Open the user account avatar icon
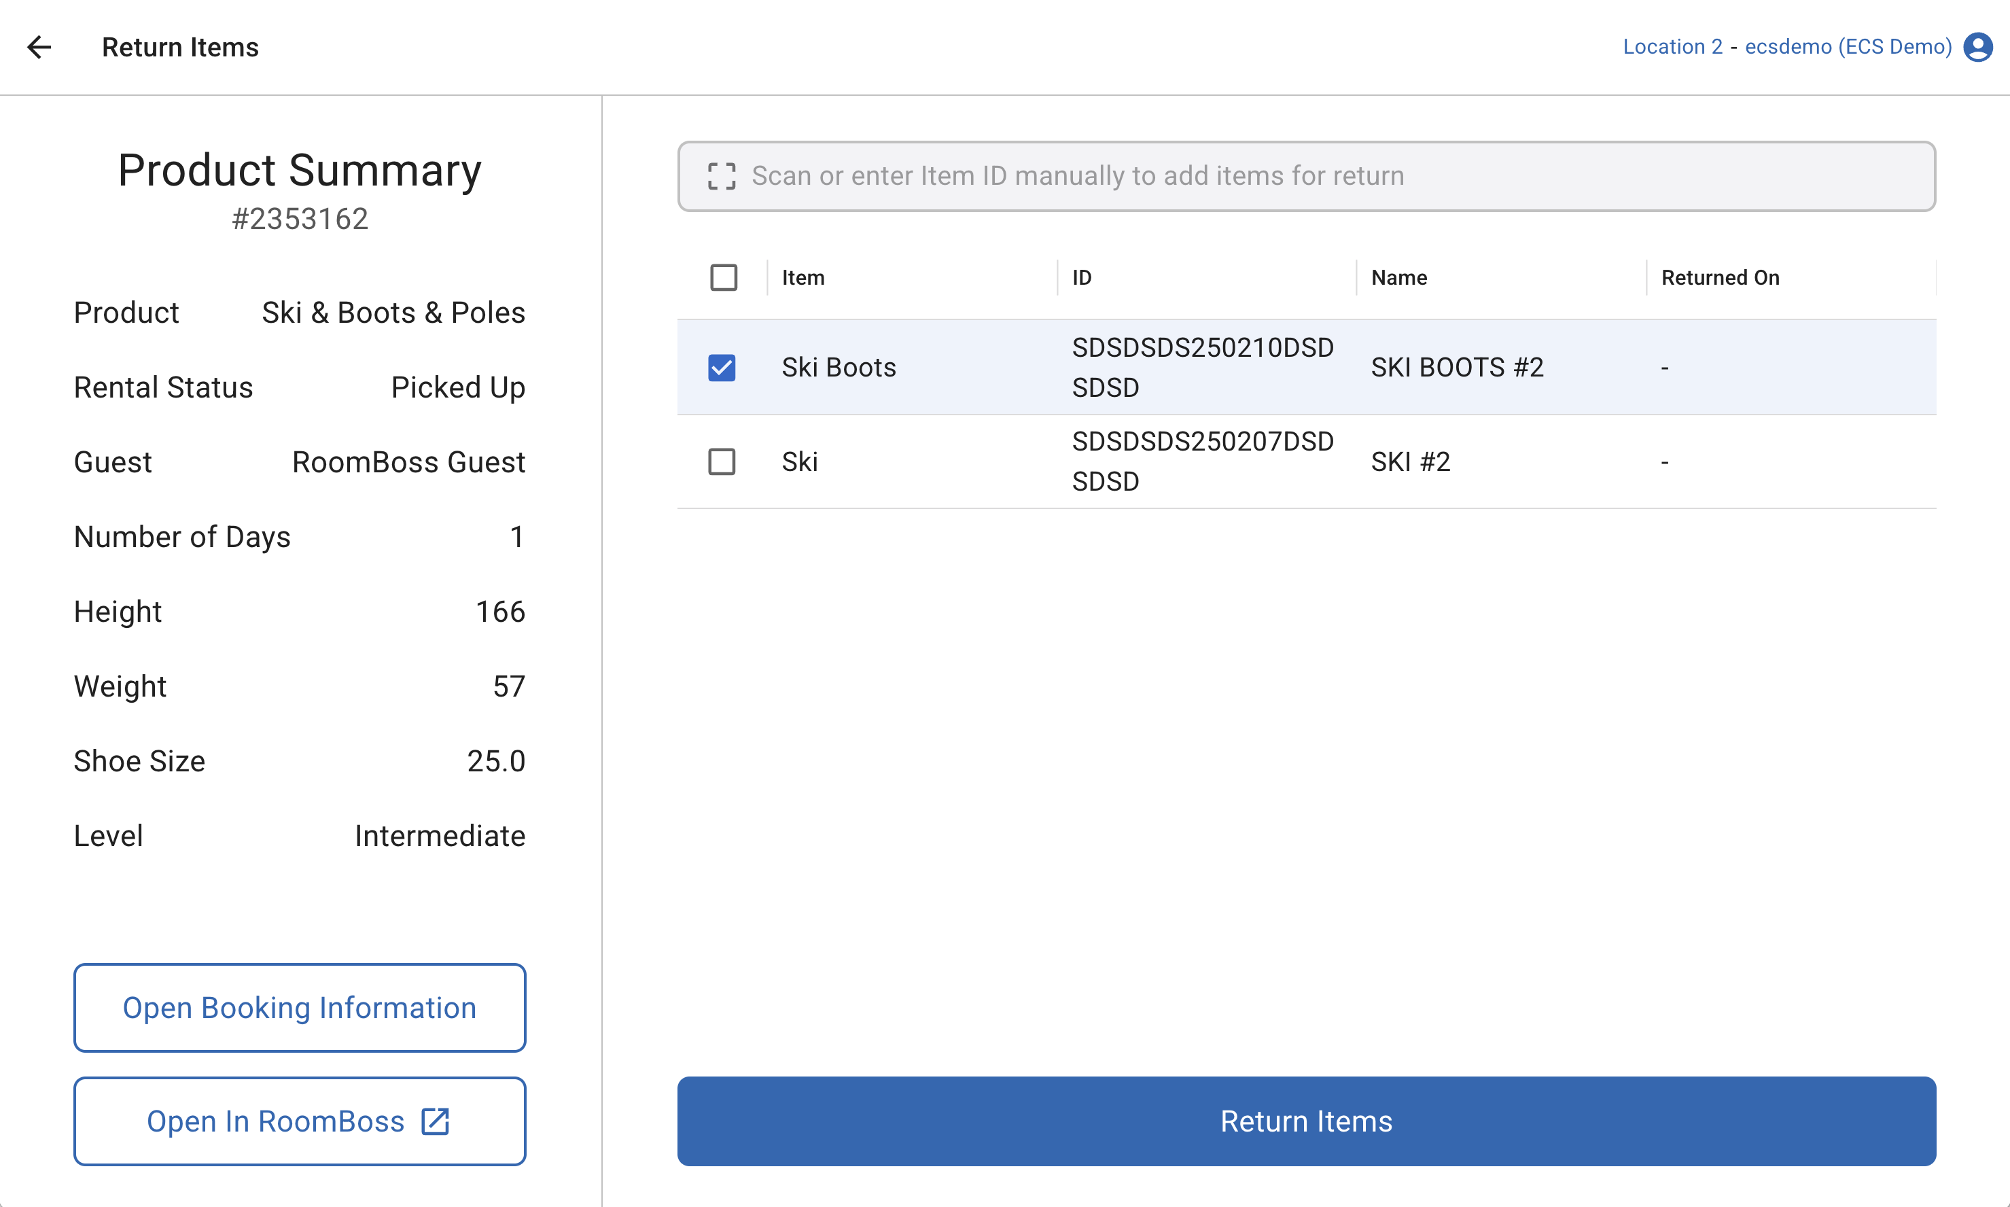 1977,47
